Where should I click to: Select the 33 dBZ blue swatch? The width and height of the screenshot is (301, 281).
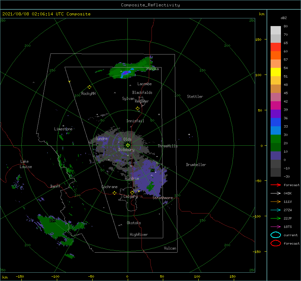[276, 130]
